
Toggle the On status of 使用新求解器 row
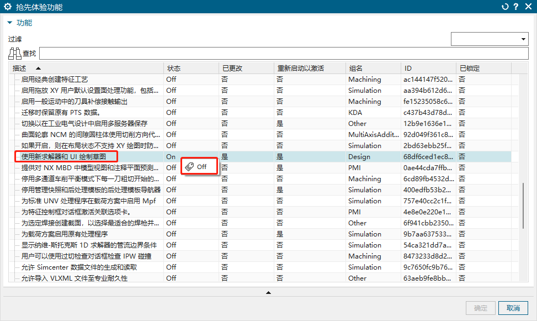pos(171,157)
